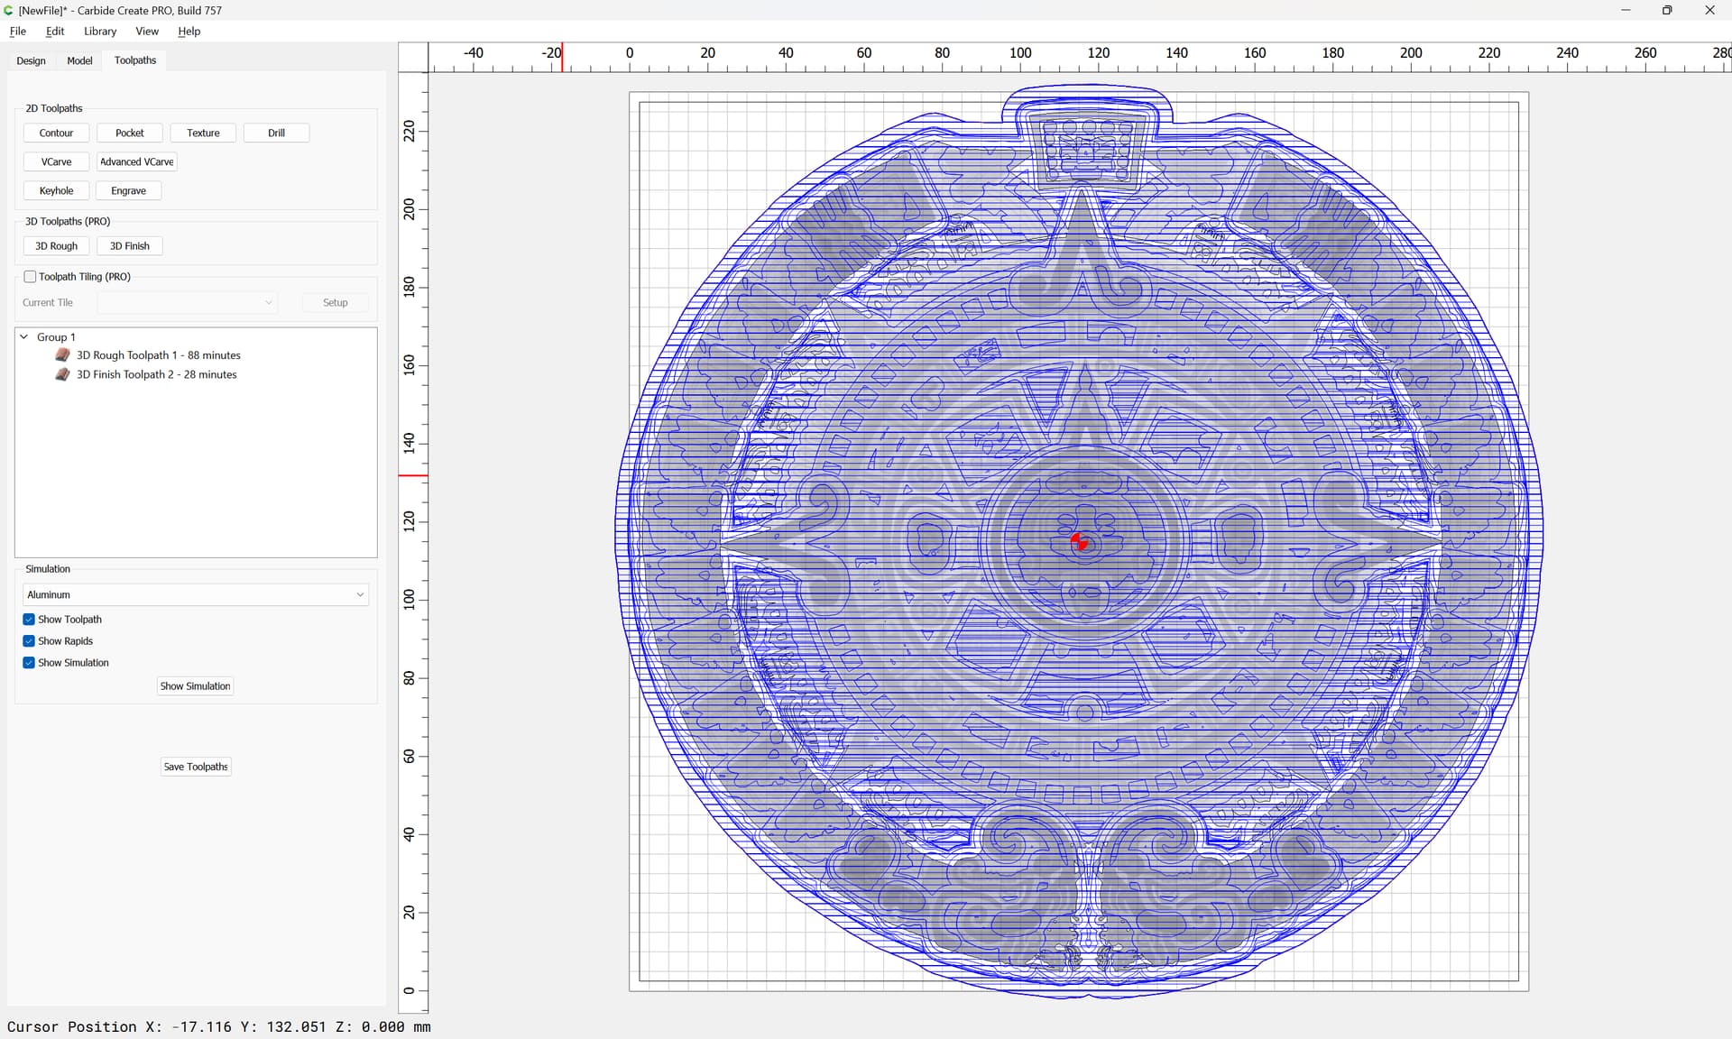The width and height of the screenshot is (1732, 1039).
Task: Collapse the Group 1 tree node
Action: point(24,336)
